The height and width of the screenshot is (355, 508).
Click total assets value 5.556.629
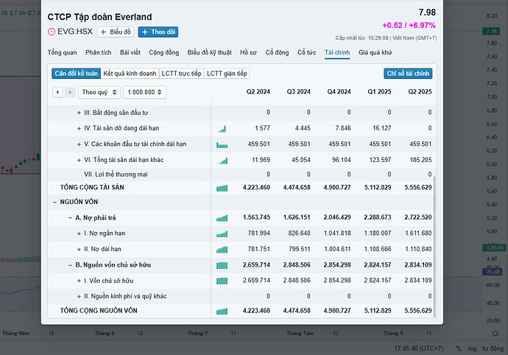pos(418,187)
